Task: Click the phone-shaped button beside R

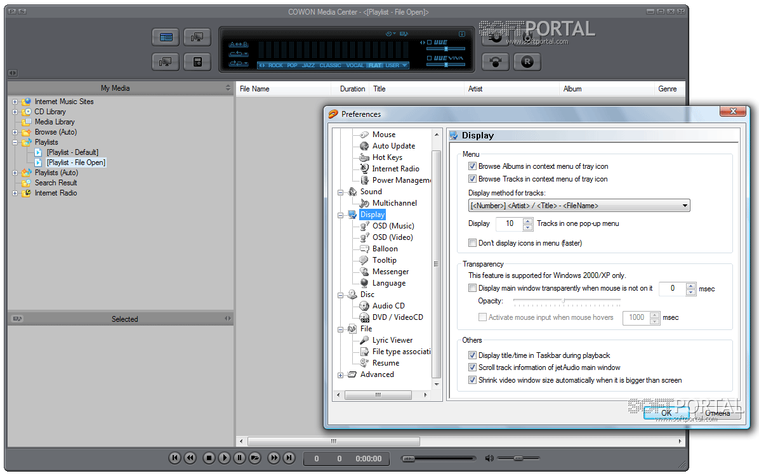Action: tap(495, 62)
